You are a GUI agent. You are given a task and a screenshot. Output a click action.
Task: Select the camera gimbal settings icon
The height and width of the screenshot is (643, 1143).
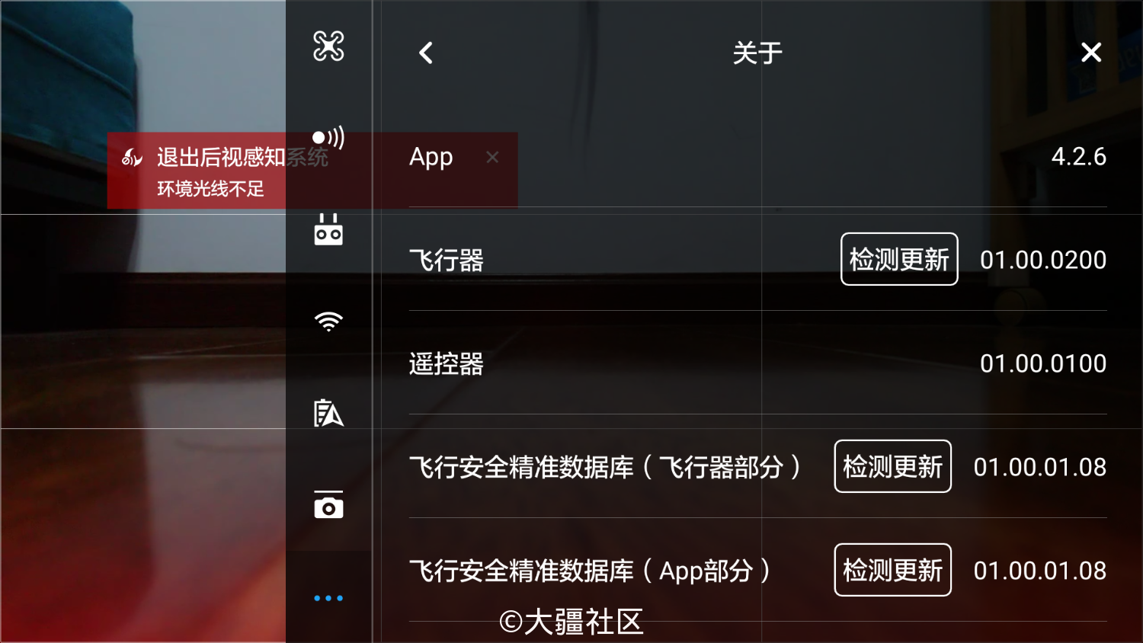tap(328, 505)
